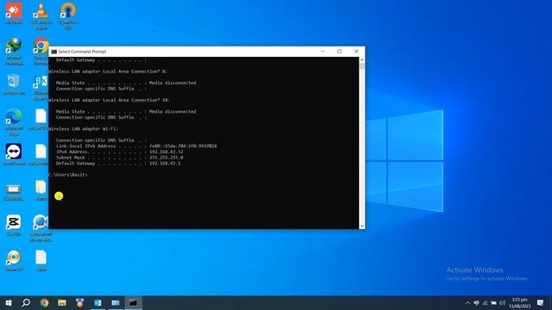Image resolution: width=552 pixels, height=310 pixels.
Task: Close the Command Prompt window
Action: click(x=356, y=52)
